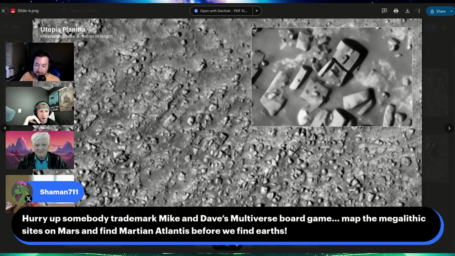Expand the Open with dropdown arrow
Image resolution: width=455 pixels, height=256 pixels.
(x=257, y=11)
